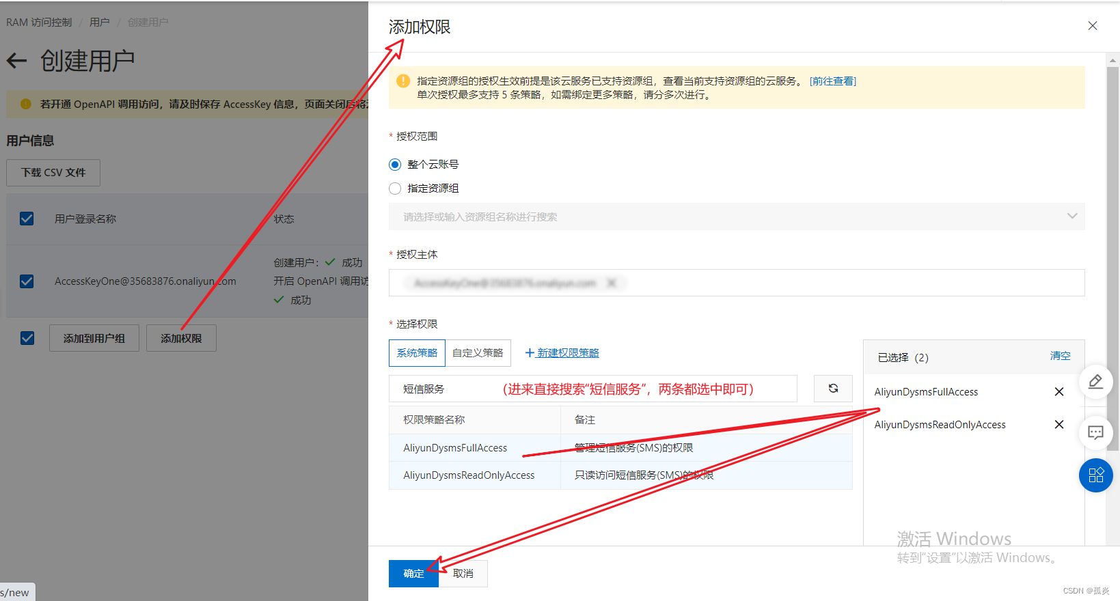Open the edit pencil floating icon
Viewport: 1120px width, 601px height.
tap(1095, 382)
